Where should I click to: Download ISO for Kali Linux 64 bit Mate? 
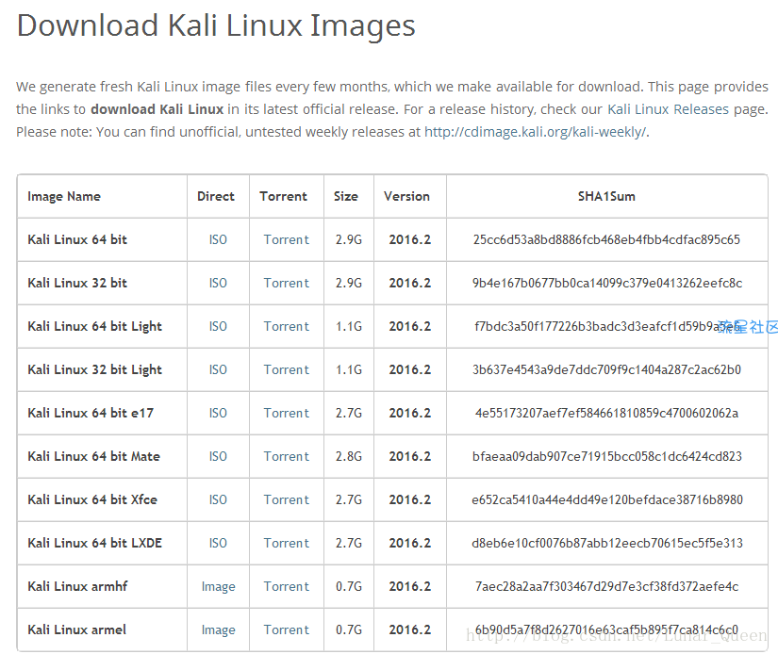(218, 457)
